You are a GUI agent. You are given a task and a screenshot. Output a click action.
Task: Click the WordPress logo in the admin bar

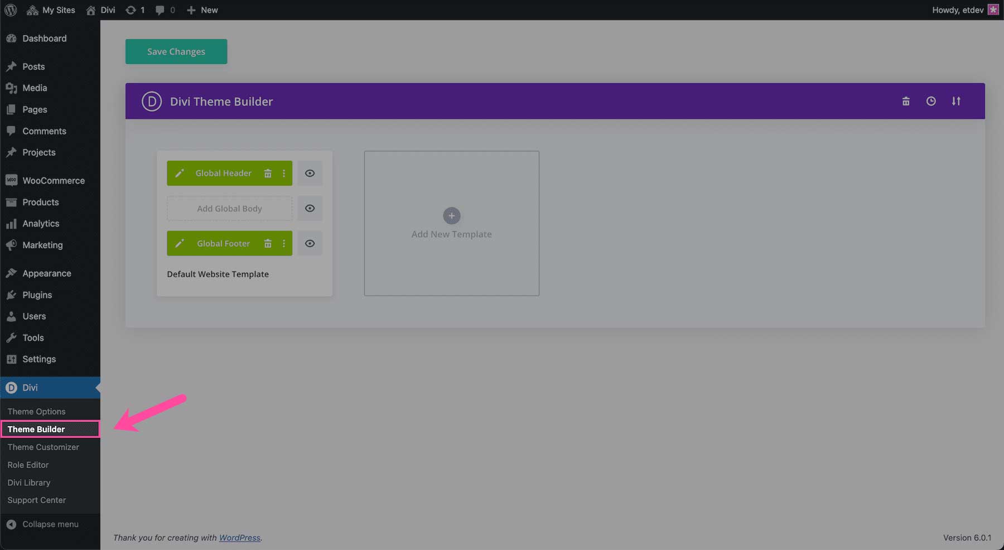pos(10,9)
